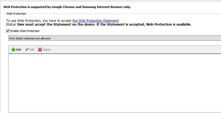This screenshot has width=222, height=113.
Task: Click empty toolbar area right of Delete
Action: [x=136, y=50]
